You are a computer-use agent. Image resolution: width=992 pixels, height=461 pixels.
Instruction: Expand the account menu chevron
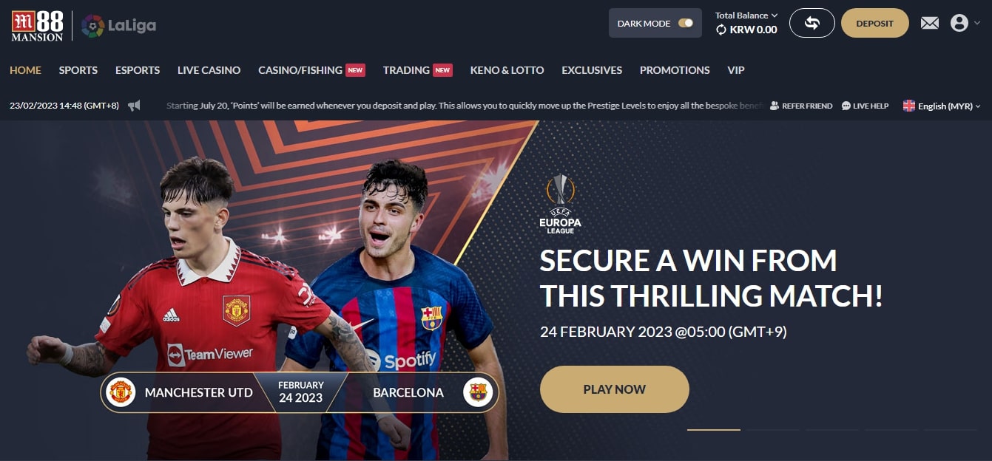point(976,24)
